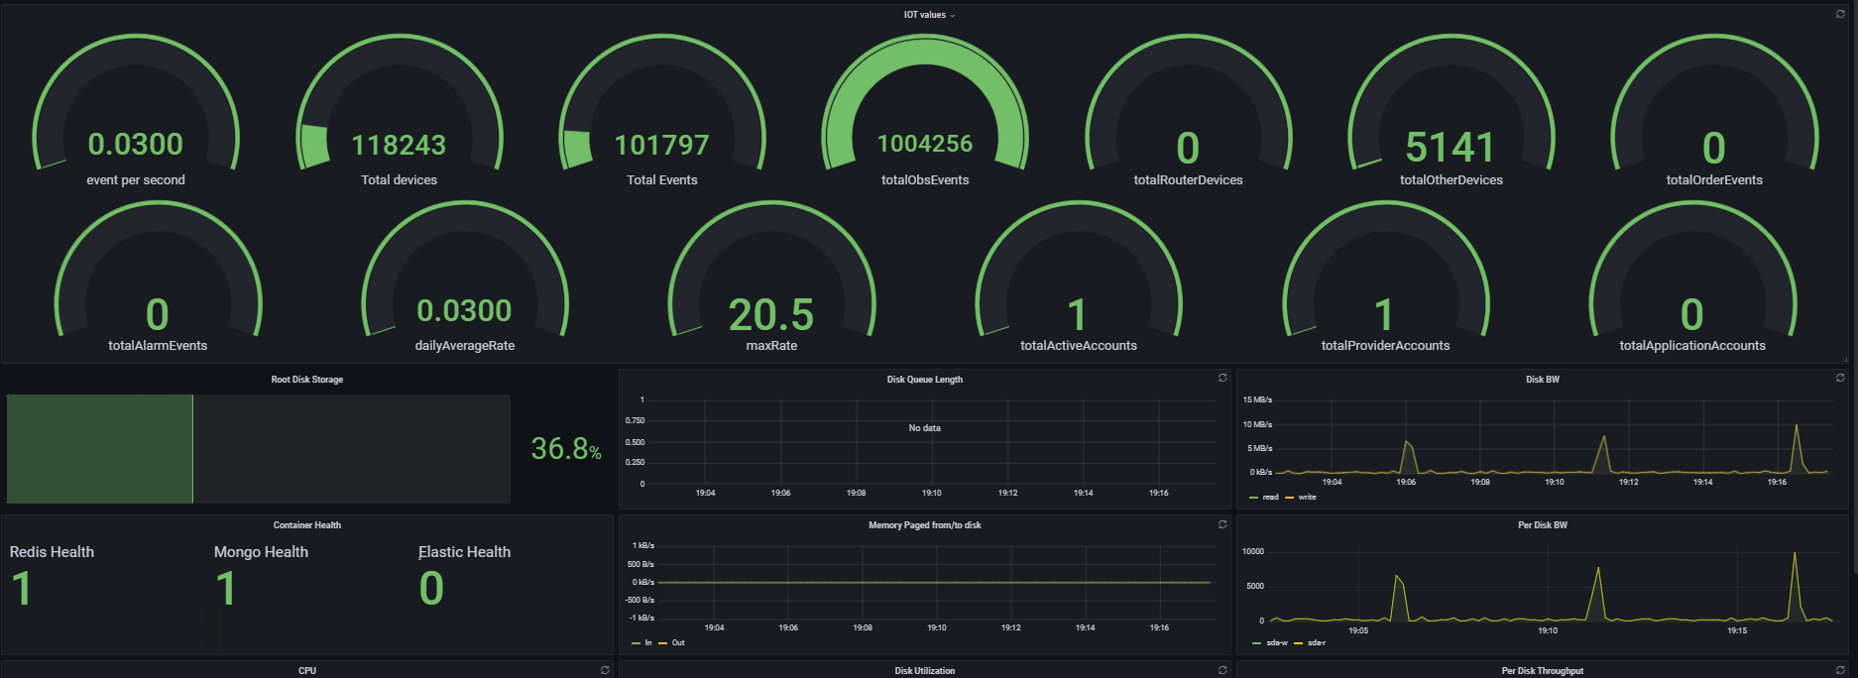Open the Per Disk BW title menu
This screenshot has width=1858, height=678.
click(1543, 525)
